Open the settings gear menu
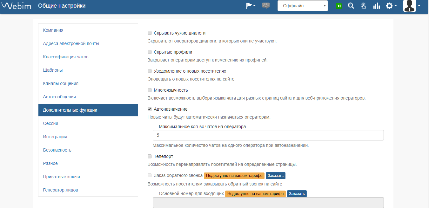This screenshot has width=429, height=208. pos(391,6)
